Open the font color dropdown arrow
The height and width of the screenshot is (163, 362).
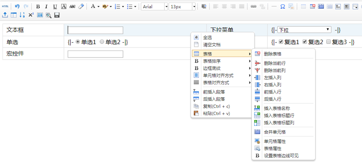pos(98,7)
